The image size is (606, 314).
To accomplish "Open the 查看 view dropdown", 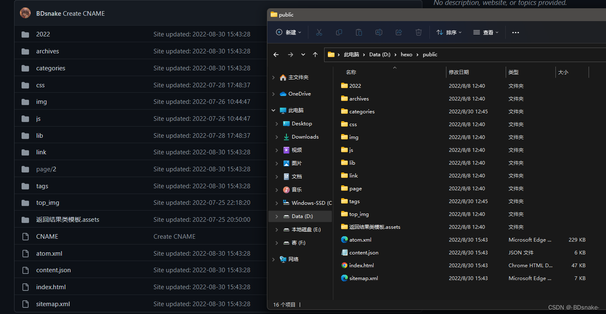I will click(485, 32).
